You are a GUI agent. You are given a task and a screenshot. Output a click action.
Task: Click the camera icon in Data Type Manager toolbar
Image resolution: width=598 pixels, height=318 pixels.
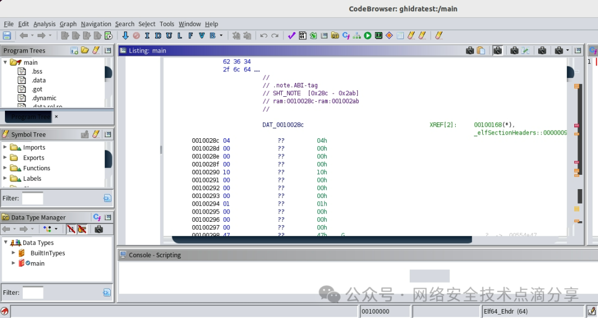[99, 229]
